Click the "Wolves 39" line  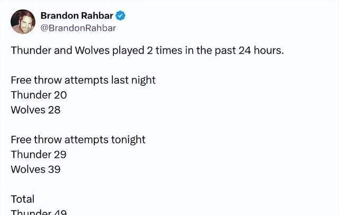35,169
